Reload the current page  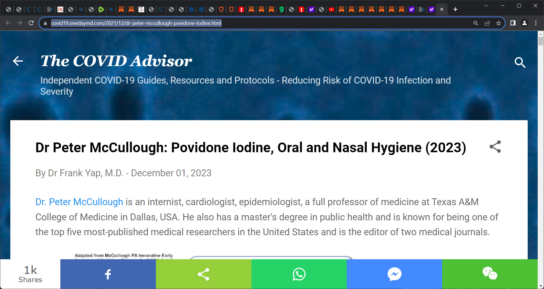click(31, 23)
